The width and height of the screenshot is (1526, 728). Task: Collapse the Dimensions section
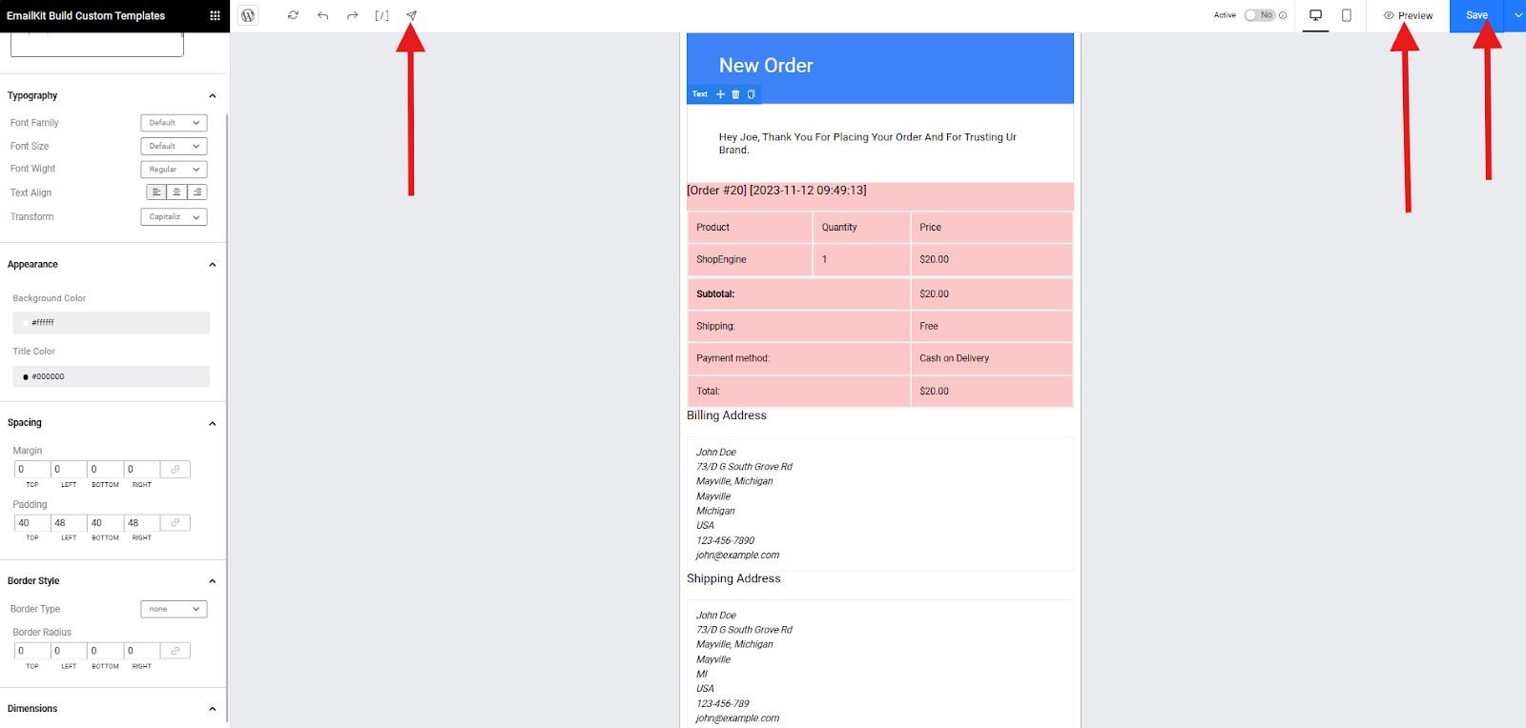point(213,709)
